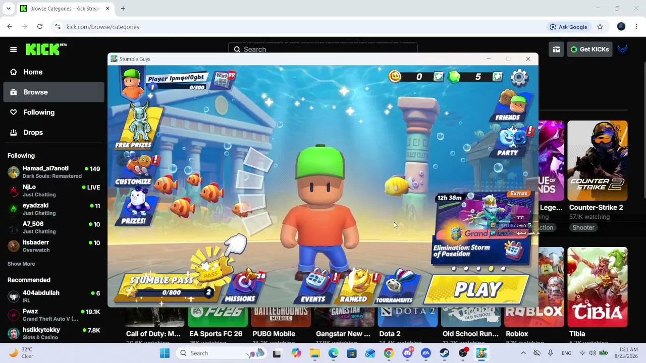The image size is (646, 363).
Task: Open the EA app from the taskbar
Action: point(426,353)
